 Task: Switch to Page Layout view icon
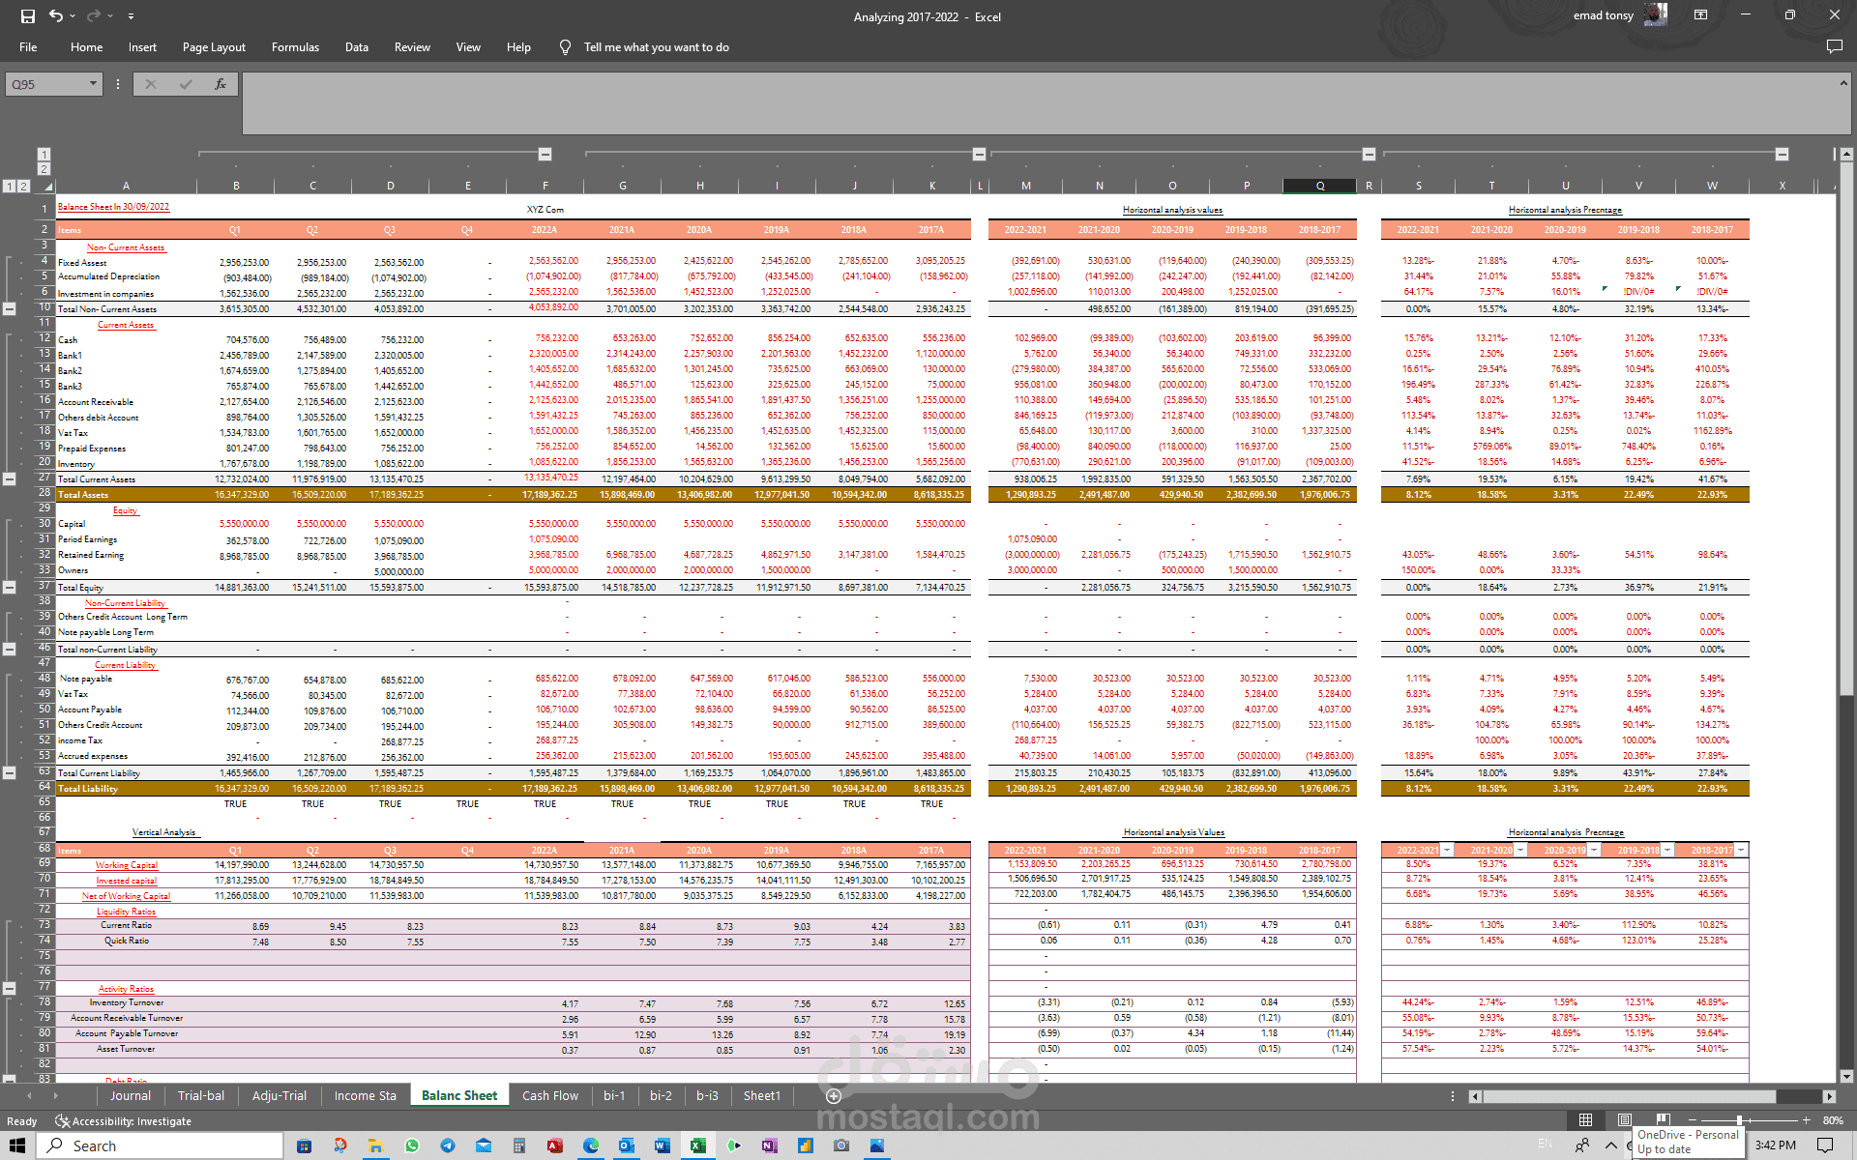pyautogui.click(x=1625, y=1120)
